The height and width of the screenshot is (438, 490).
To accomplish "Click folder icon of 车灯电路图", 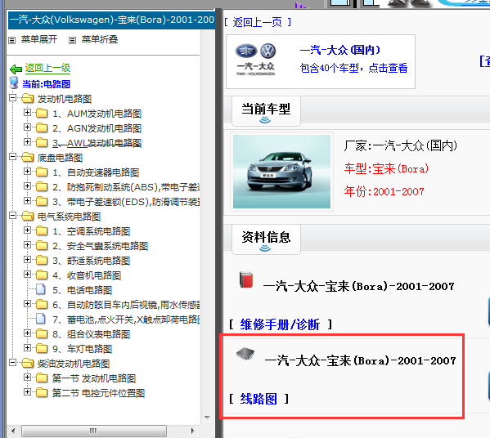I will click(42, 348).
